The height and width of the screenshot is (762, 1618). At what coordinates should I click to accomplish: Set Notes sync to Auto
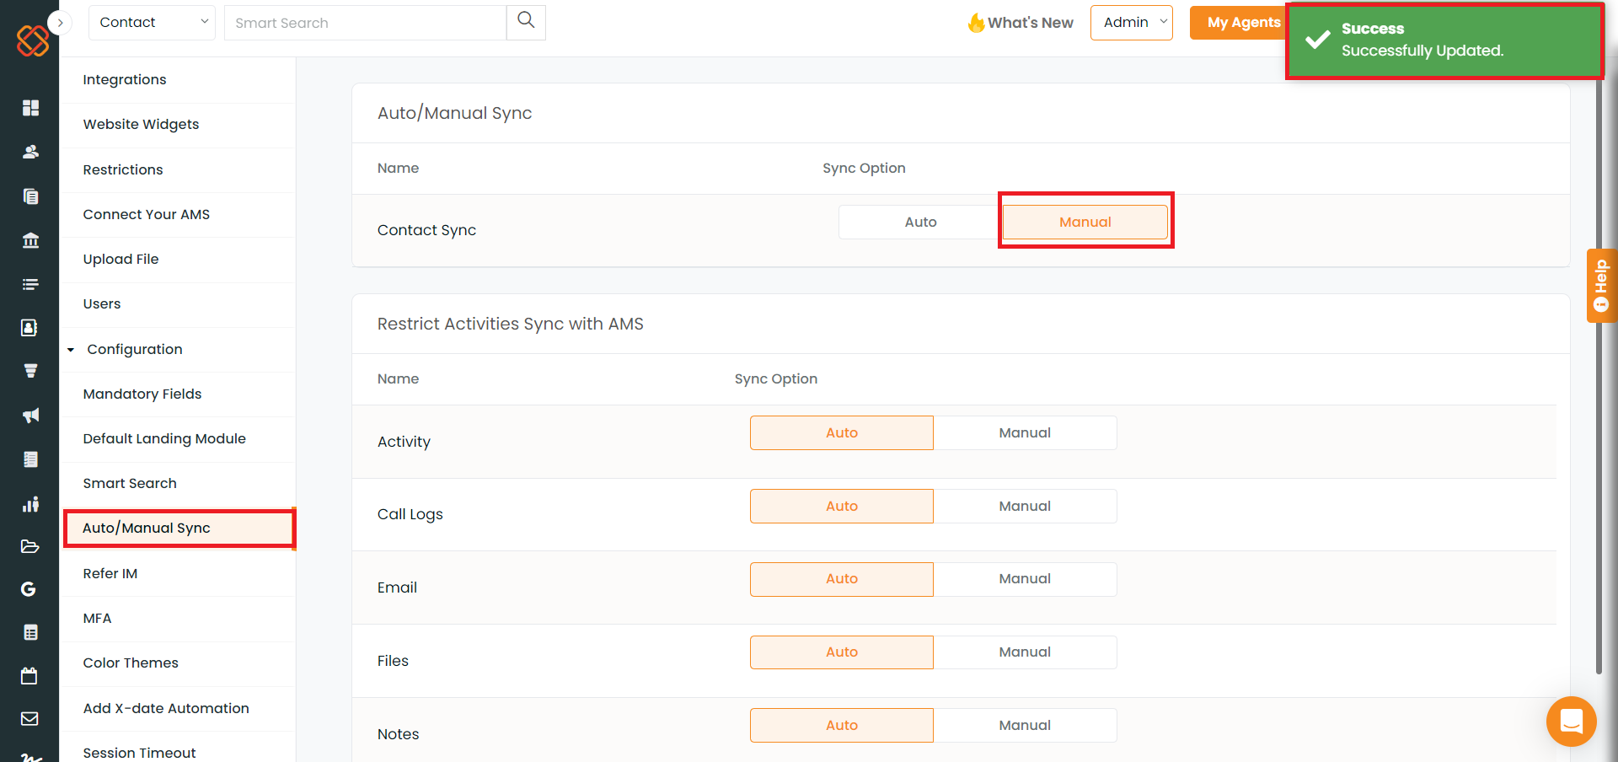pos(841,725)
